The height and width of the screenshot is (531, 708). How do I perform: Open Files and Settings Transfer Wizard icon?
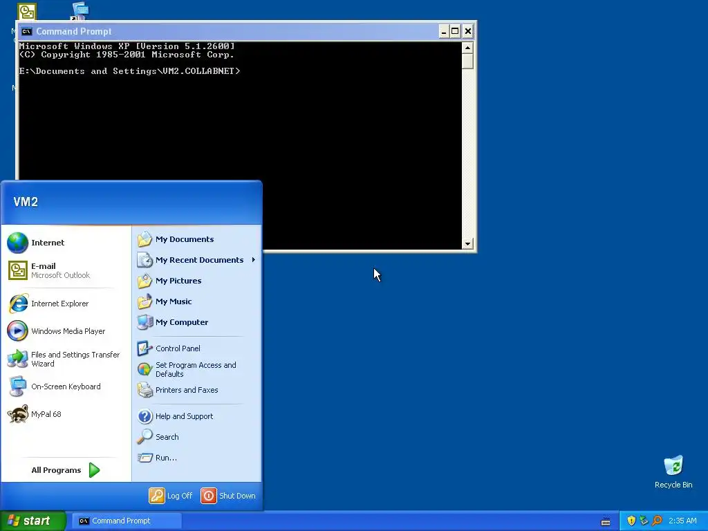click(x=17, y=359)
